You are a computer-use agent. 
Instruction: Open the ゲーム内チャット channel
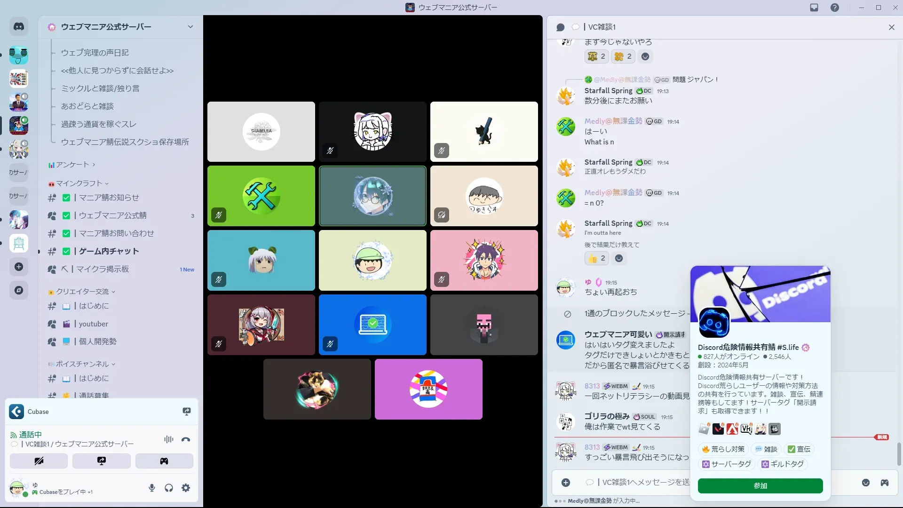[x=109, y=251]
